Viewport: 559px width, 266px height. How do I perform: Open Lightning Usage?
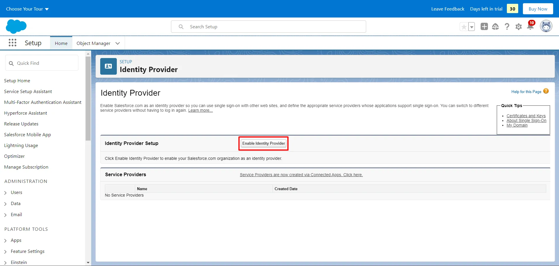(21, 146)
